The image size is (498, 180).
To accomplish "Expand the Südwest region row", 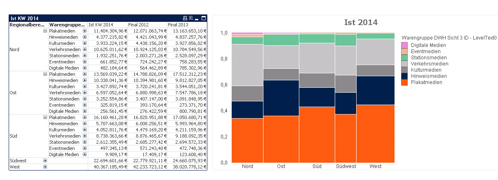I will 45,160.
